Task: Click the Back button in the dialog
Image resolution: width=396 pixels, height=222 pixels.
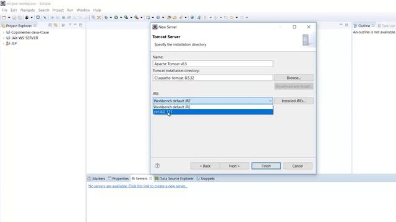Action: [x=205, y=166]
